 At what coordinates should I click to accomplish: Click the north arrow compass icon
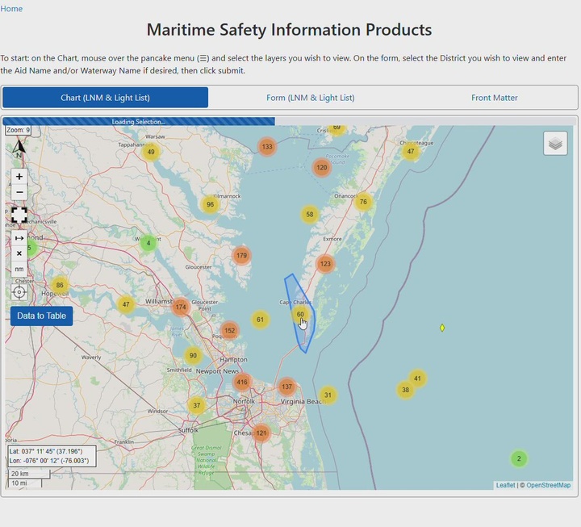pyautogui.click(x=19, y=147)
